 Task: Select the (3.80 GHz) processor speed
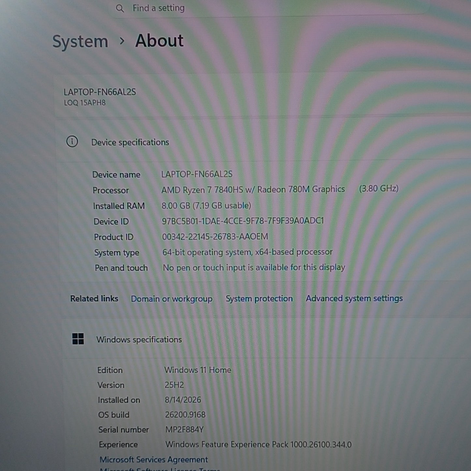tap(379, 188)
